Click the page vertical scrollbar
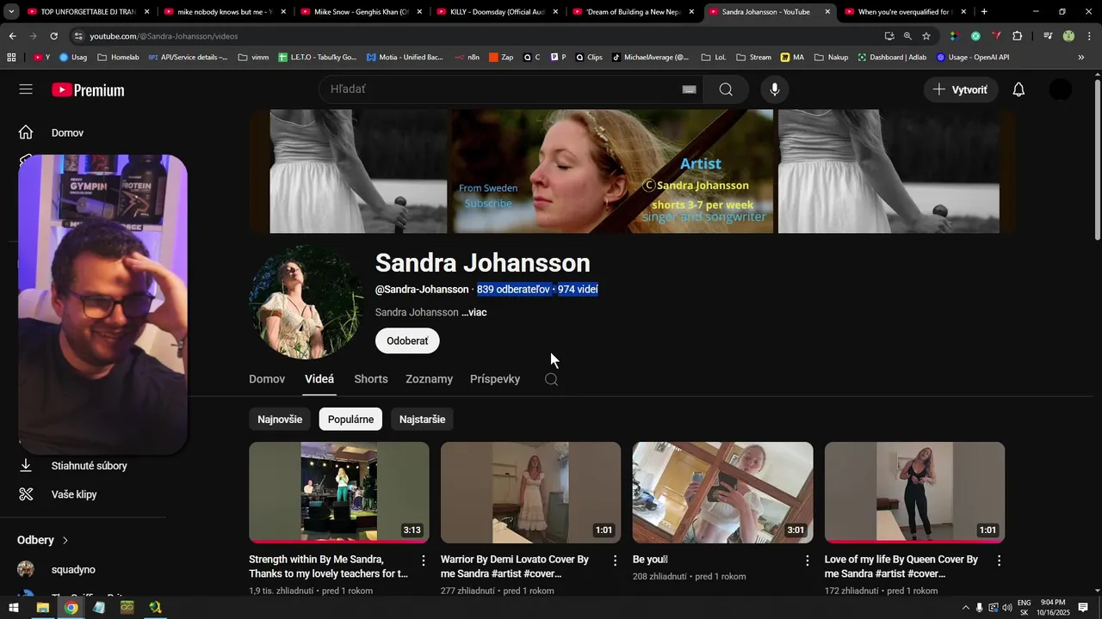 point(1097,159)
